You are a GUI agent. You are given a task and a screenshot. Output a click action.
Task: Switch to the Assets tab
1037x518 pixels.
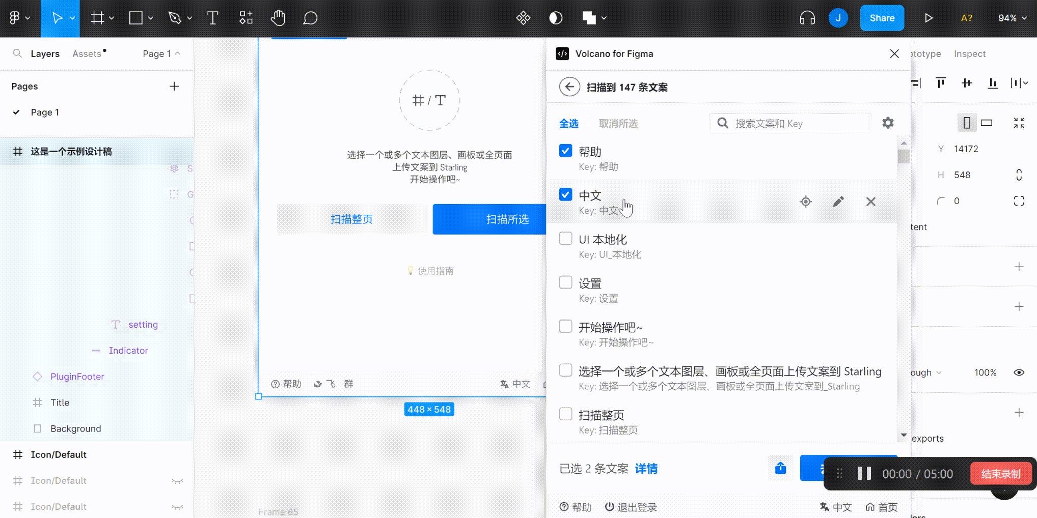point(87,53)
